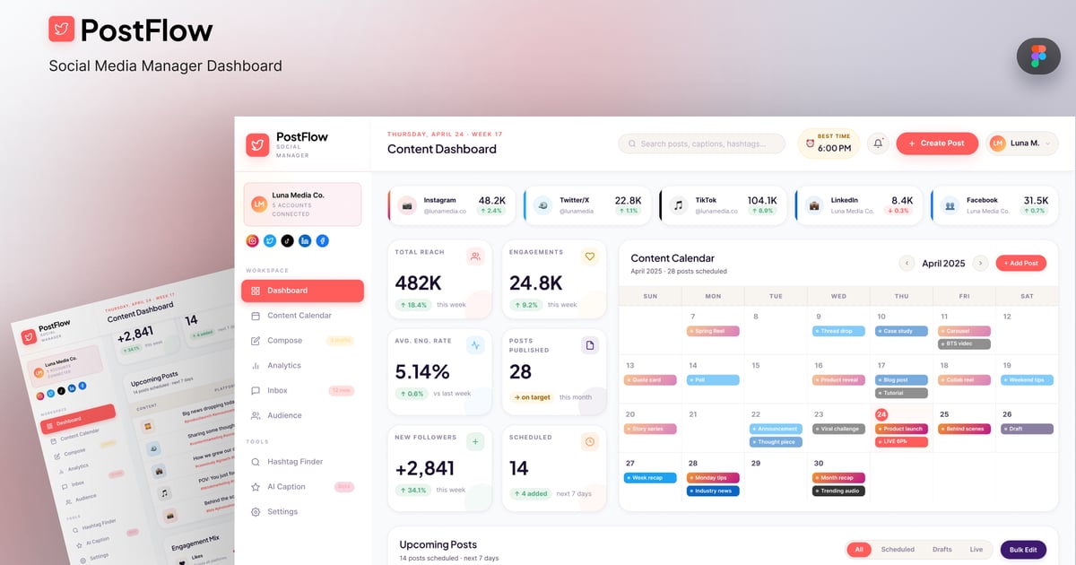Screen dimensions: 1076x565
Task: Go to previous month in Content Calendar
Action: click(x=907, y=263)
